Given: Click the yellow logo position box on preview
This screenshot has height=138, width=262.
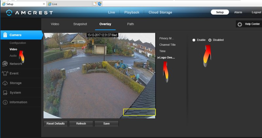Looking at the screenshot, I should tap(140, 112).
